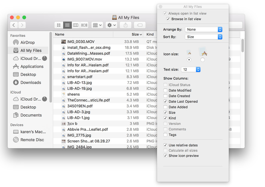Enable the Date Modified column
The image size is (265, 187).
[x=165, y=90]
